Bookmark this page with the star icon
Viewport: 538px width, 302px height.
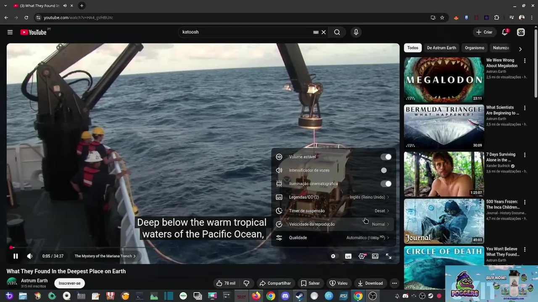click(442, 18)
